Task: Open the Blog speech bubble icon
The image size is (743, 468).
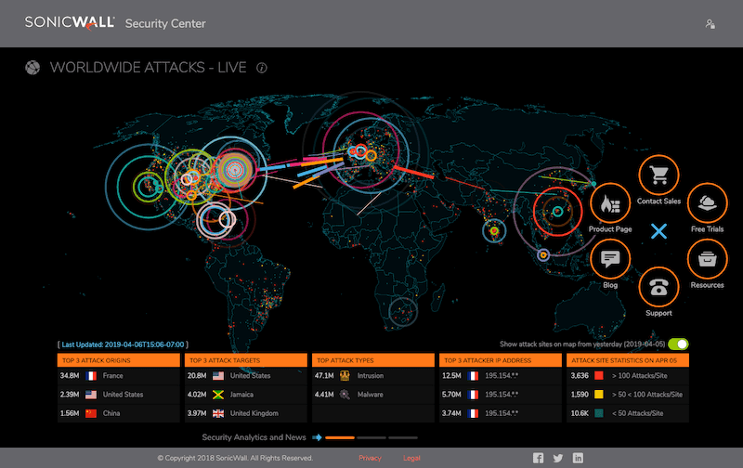Action: point(610,259)
